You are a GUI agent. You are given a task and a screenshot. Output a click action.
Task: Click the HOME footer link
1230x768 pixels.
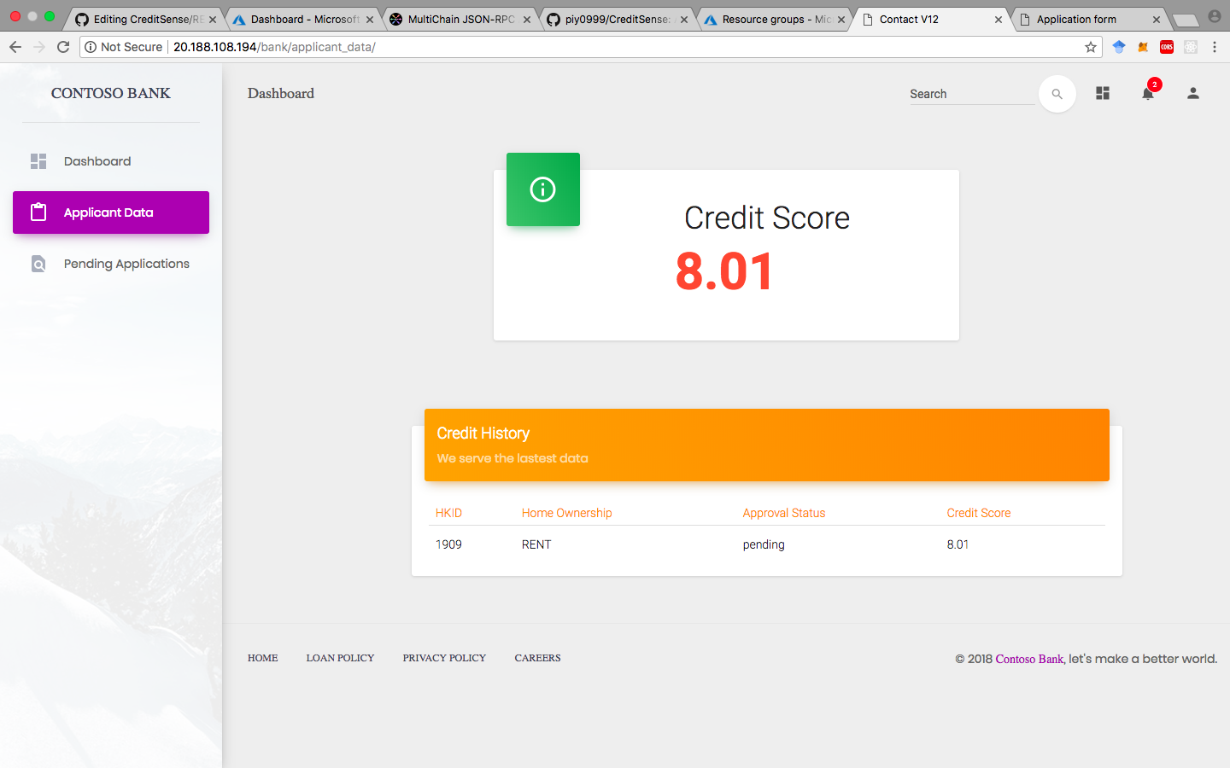263,658
